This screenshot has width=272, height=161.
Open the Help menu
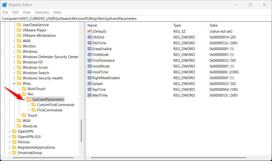[x=57, y=12]
